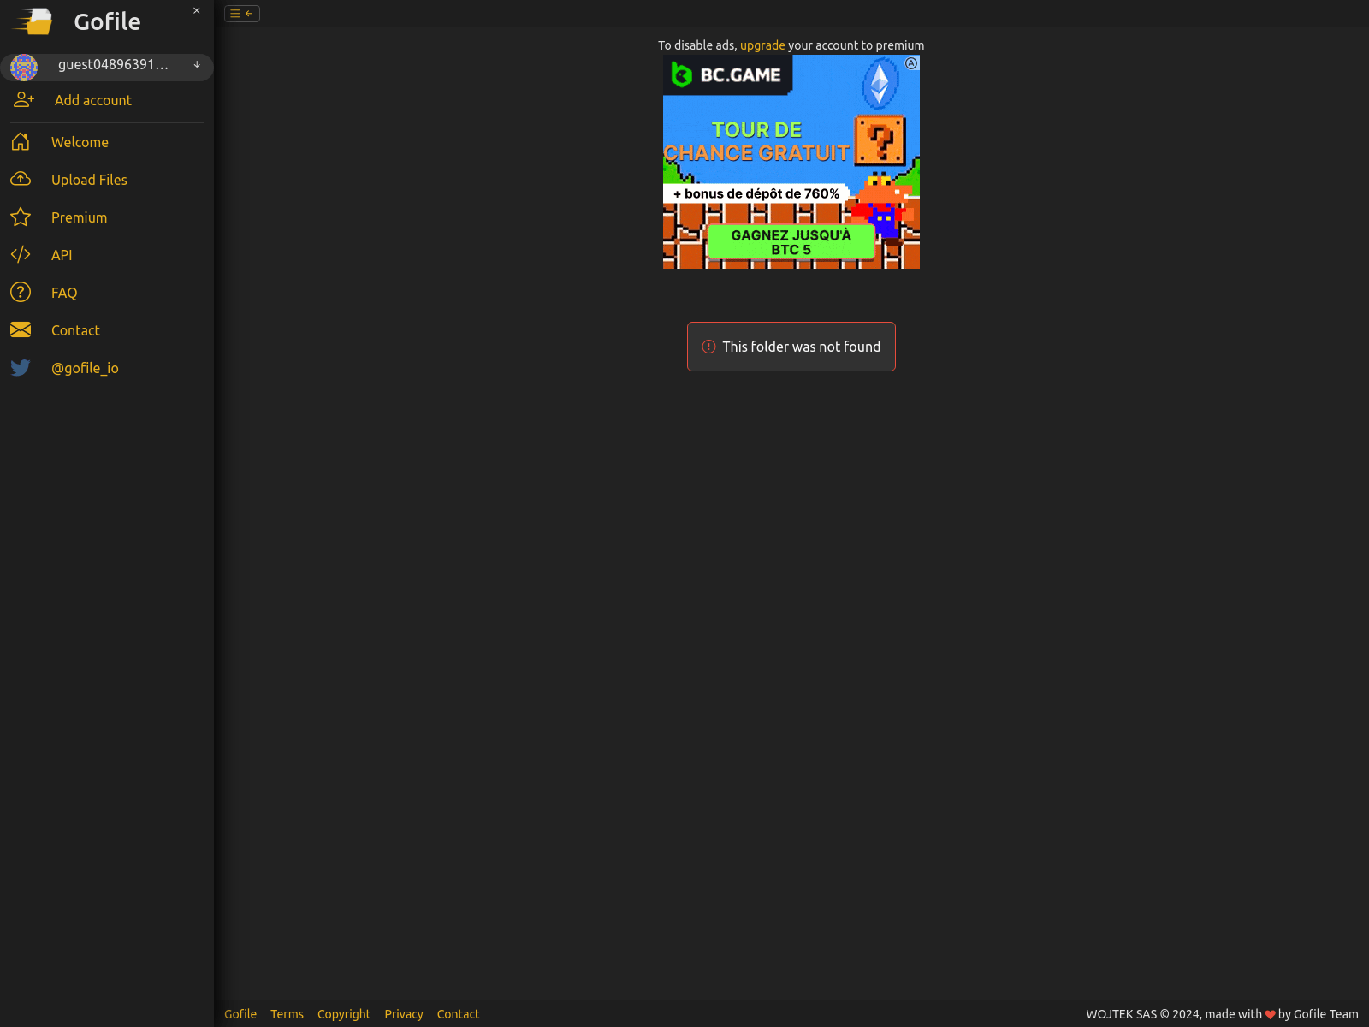Open Contact in the sidebar
This screenshot has width=1369, height=1027.
(x=75, y=330)
